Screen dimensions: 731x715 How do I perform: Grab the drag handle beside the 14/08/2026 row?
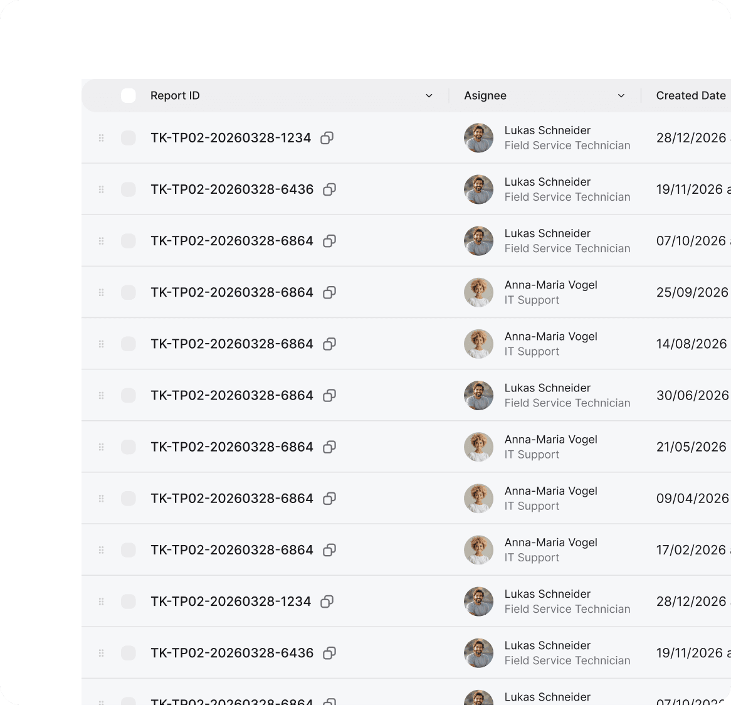[x=101, y=344]
